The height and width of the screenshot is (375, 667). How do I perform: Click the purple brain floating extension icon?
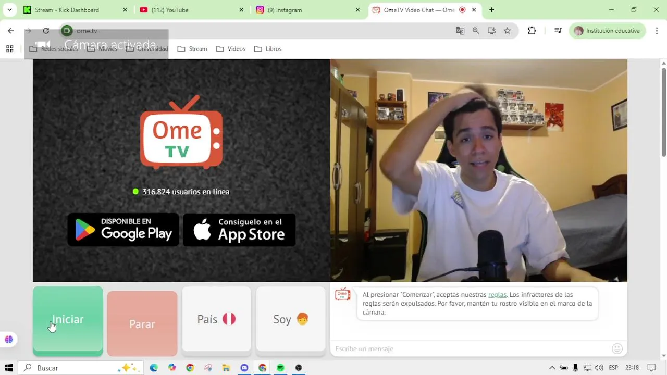click(9, 340)
